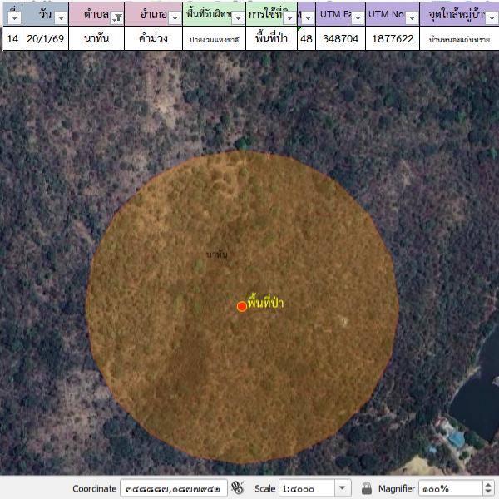Select cell with date 20/1/69

coord(41,38)
